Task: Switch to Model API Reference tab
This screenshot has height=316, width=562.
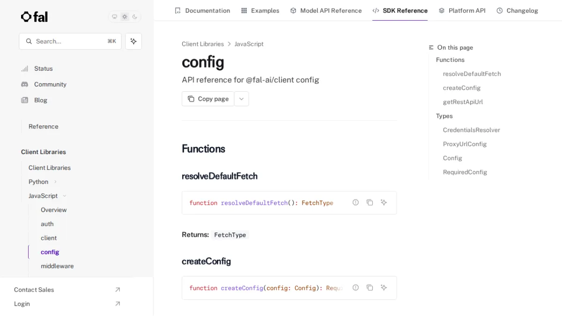Action: pyautogui.click(x=326, y=10)
